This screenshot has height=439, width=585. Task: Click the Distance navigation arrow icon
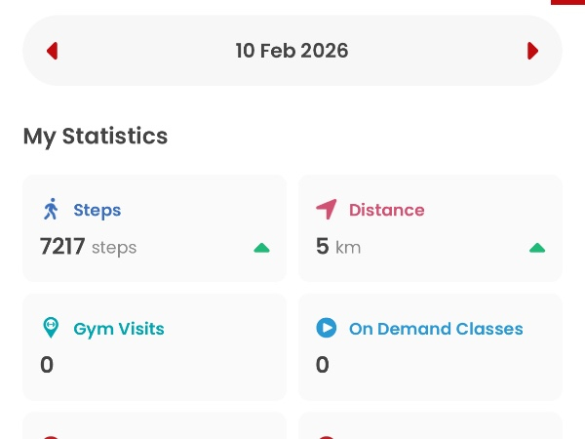click(327, 210)
